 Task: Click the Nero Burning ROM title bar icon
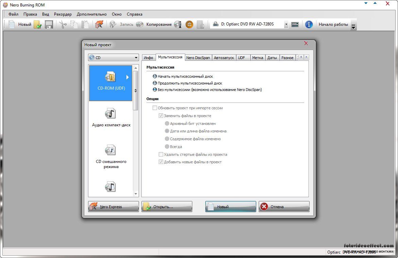(x=5, y=5)
